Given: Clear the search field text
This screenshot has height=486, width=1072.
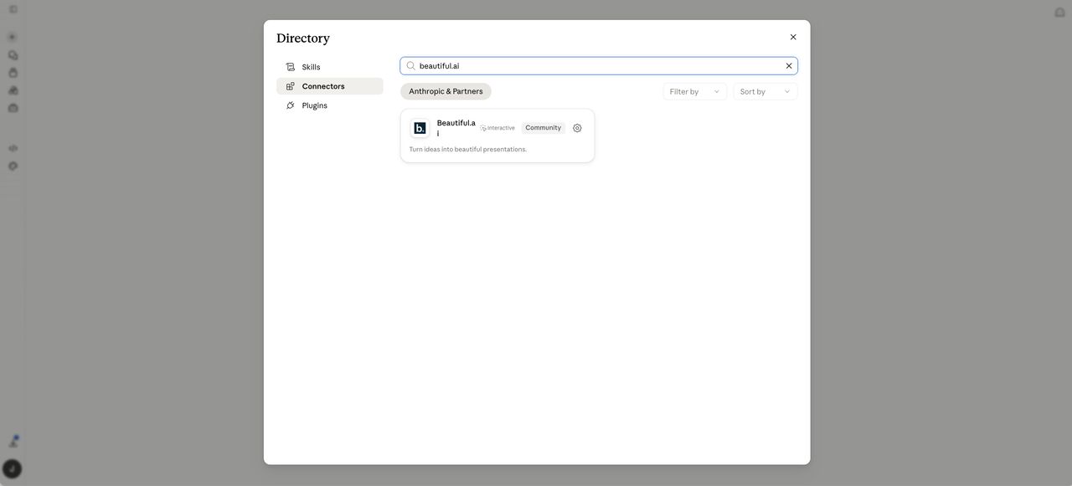Looking at the screenshot, I should click(x=789, y=66).
